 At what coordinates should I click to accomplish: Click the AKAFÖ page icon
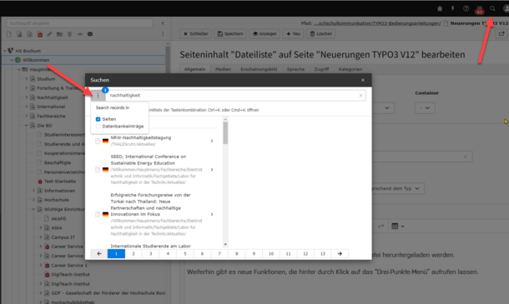pyautogui.click(x=47, y=218)
